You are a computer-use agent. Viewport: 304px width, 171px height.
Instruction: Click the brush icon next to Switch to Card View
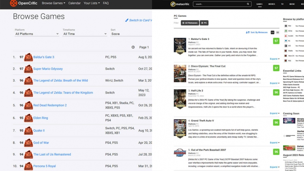127,20
